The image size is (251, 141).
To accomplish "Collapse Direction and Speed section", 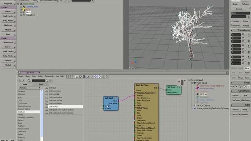I will [136, 128].
